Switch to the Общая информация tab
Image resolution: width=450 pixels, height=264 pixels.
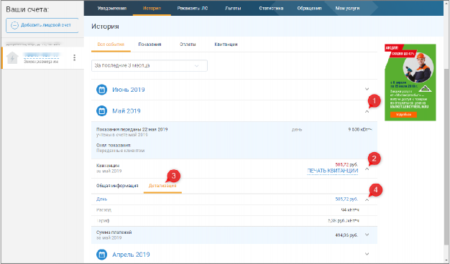(117, 186)
